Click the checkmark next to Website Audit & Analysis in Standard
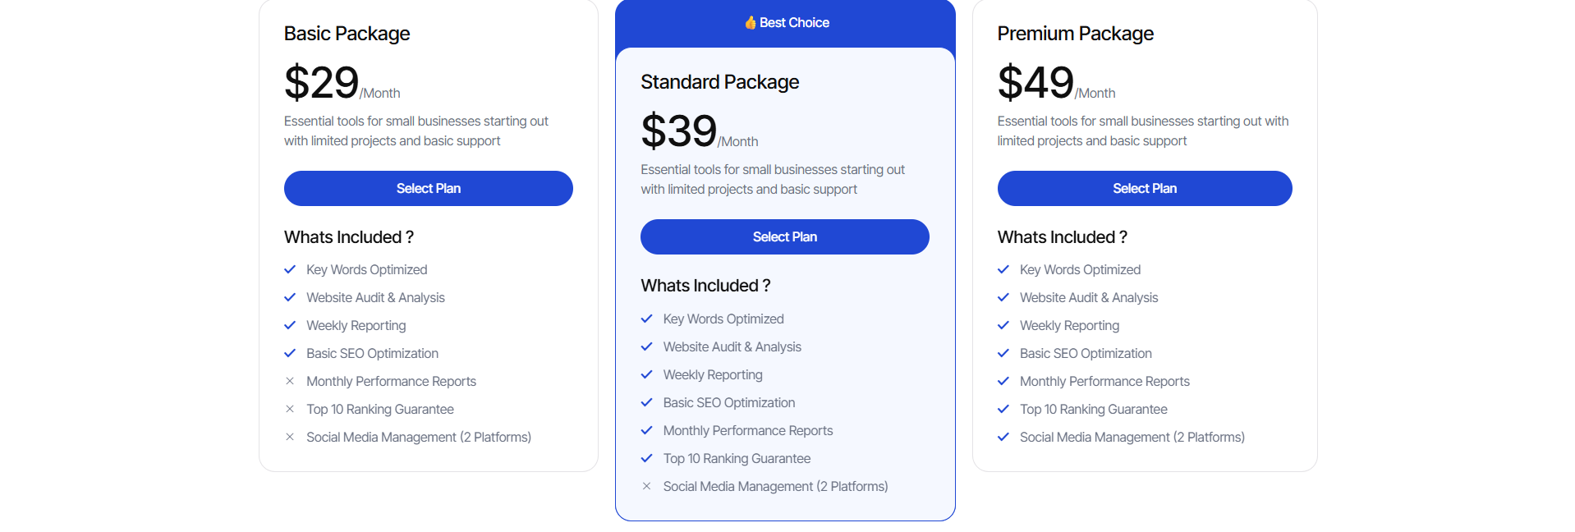 (646, 346)
